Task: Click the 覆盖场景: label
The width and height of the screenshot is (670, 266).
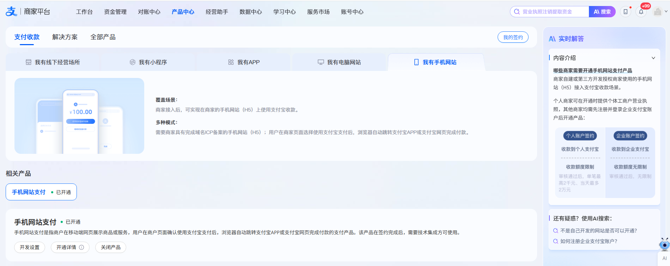Action: 166,100
